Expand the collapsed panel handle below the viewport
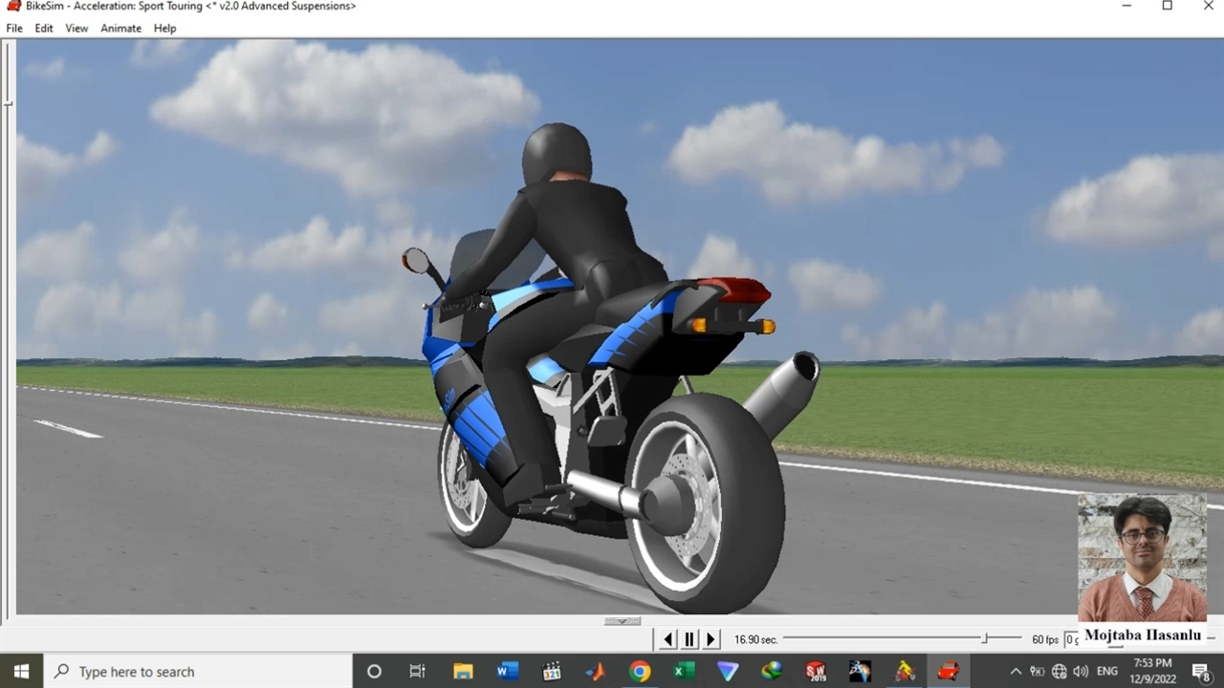The image size is (1224, 688). (623, 621)
